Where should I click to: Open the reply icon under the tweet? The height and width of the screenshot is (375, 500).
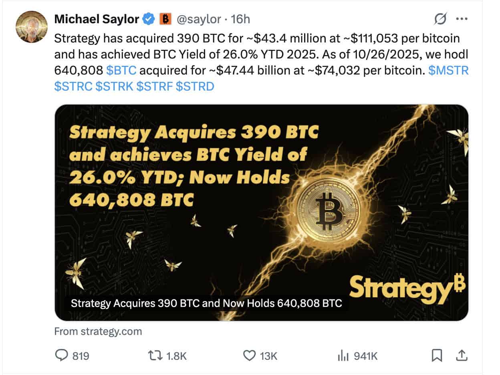[62, 355]
